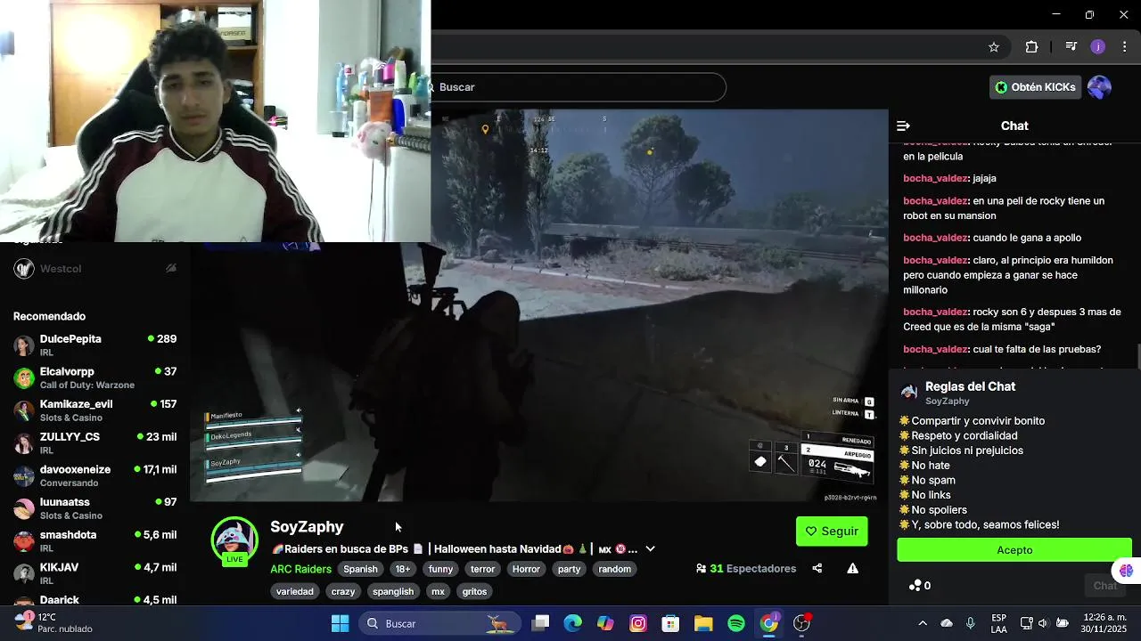Select the crazy tag
1141x641 pixels.
pos(343,591)
